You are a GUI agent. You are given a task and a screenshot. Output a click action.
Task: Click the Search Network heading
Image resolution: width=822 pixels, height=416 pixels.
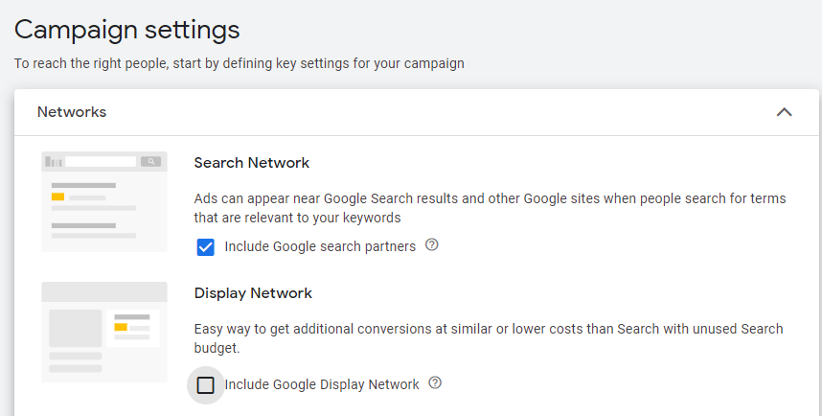[x=251, y=163]
